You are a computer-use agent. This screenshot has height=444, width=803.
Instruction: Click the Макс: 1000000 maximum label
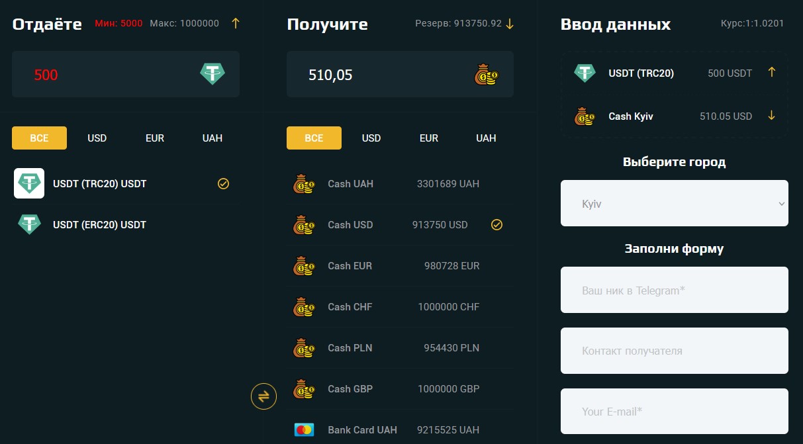185,23
